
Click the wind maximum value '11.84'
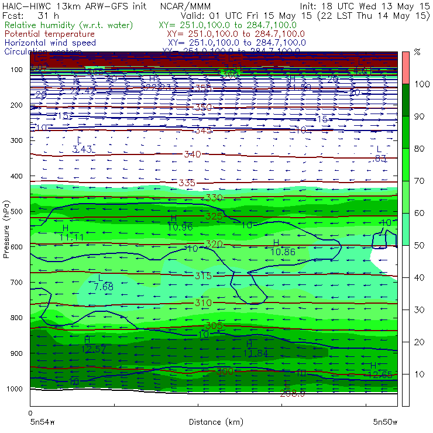[256, 353]
